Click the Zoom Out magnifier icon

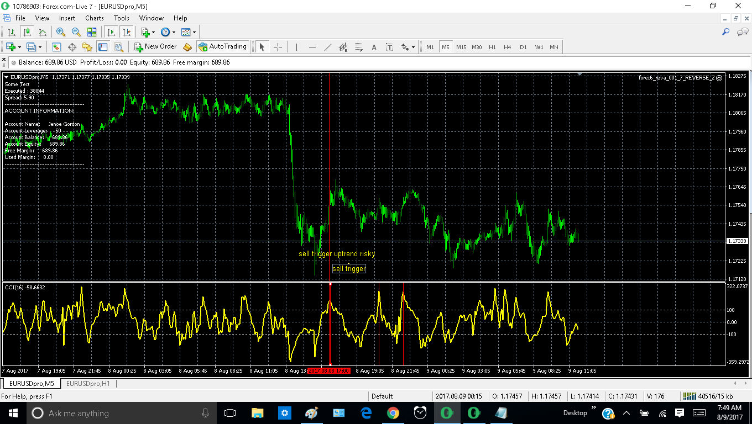click(76, 33)
